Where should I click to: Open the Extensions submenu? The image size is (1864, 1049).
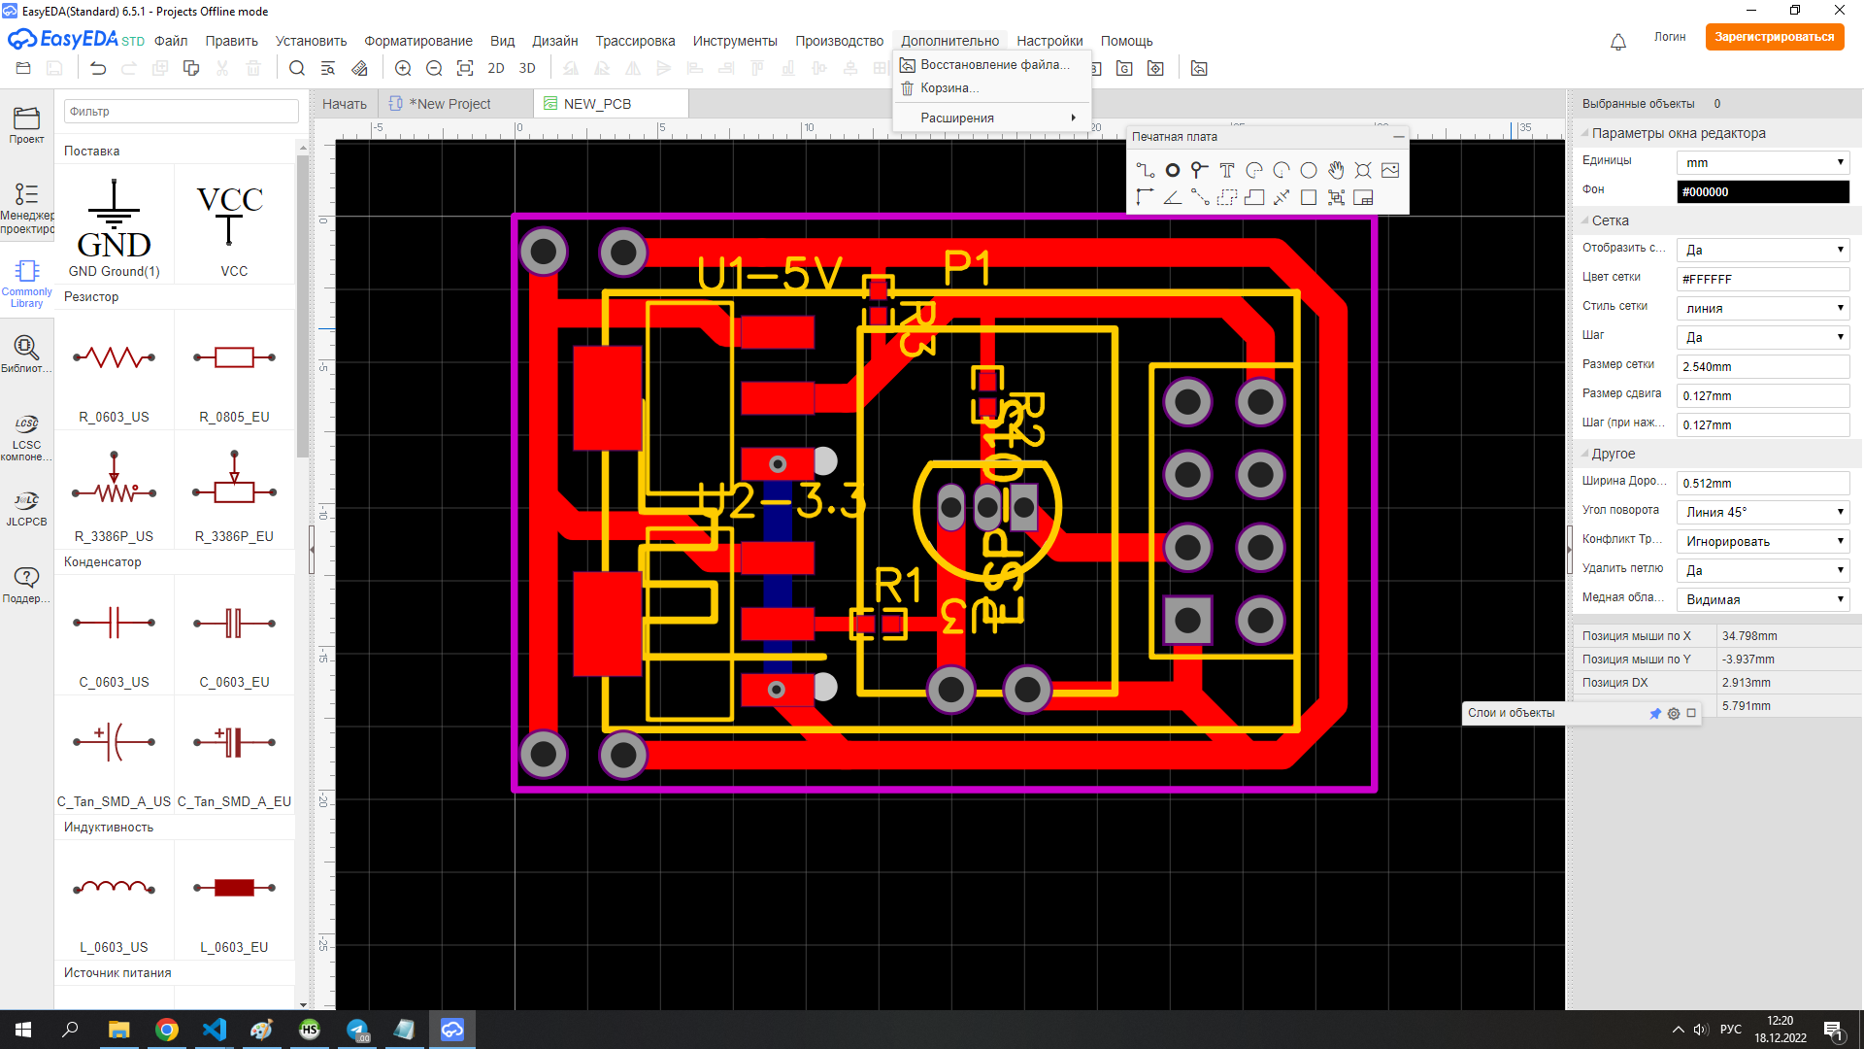(992, 118)
